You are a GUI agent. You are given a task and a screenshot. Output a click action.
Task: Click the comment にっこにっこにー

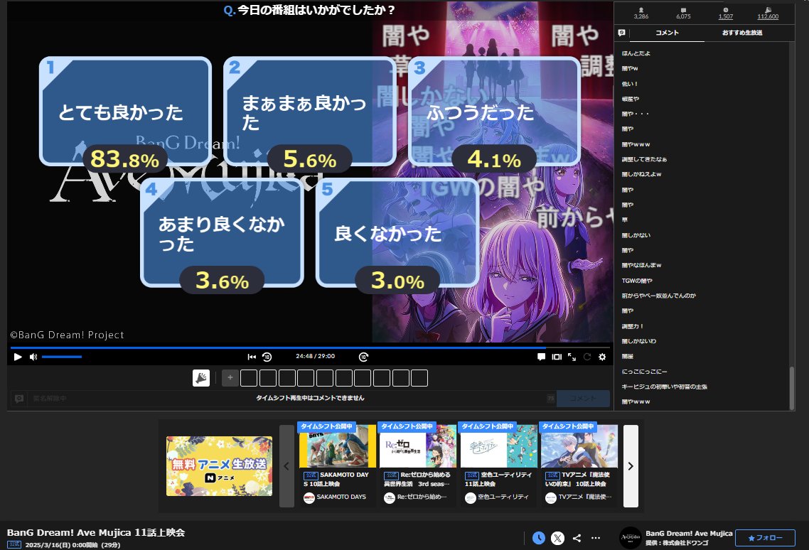(644, 372)
